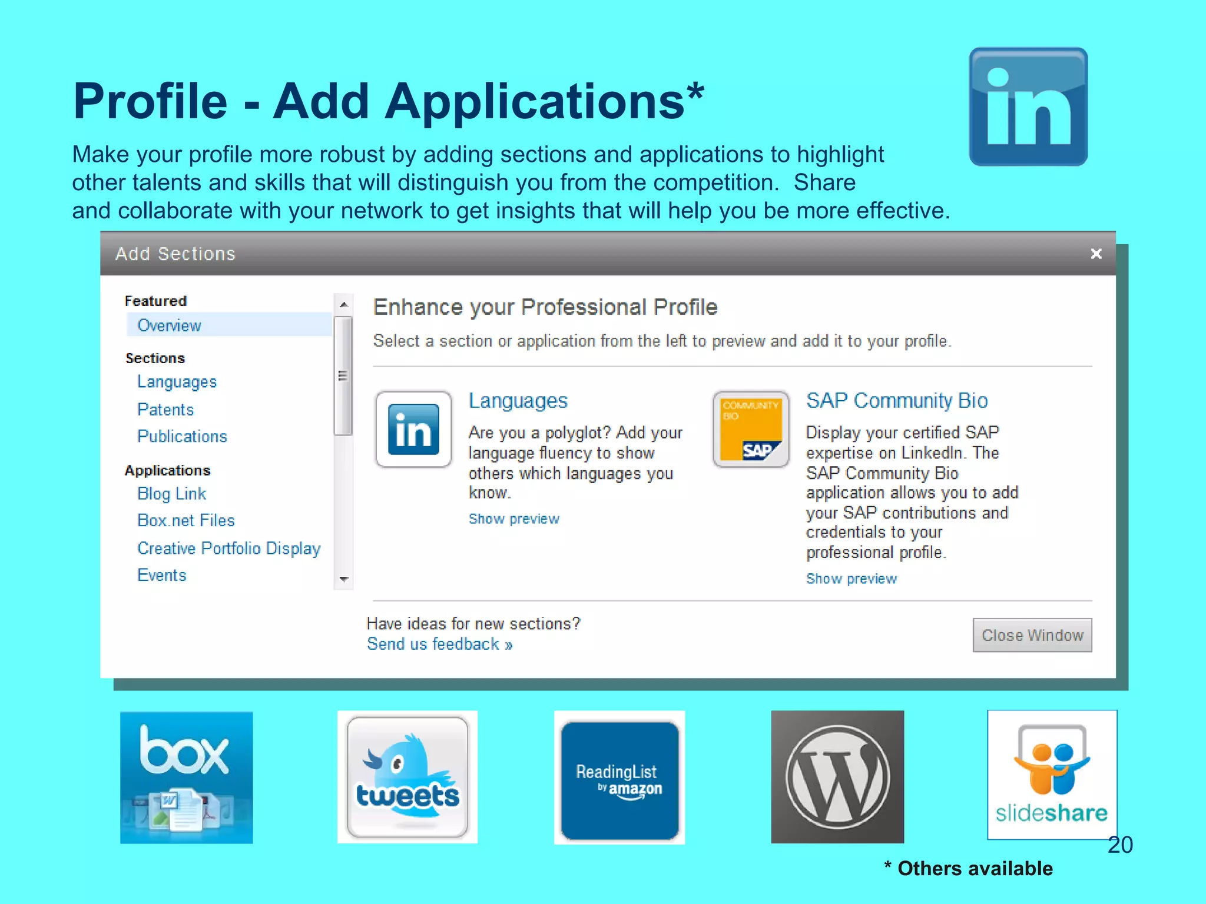
Task: Click the '* Others available' footnote
Action: (x=968, y=868)
